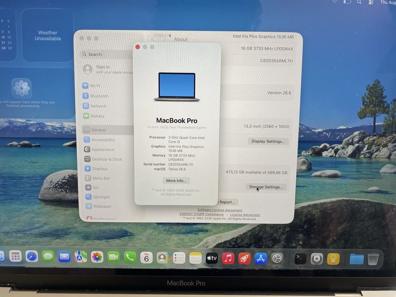Open the Apps grid icon in Dock
396x297 pixels.
[15, 257]
